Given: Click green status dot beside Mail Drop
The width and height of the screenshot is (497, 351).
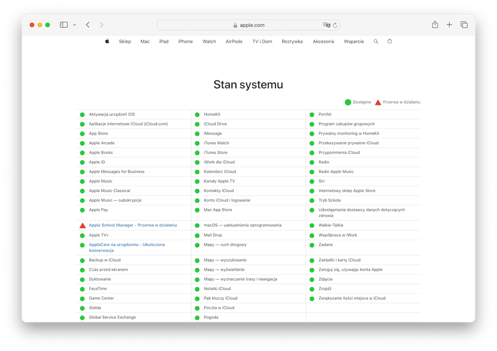Looking at the screenshot, I should point(197,235).
